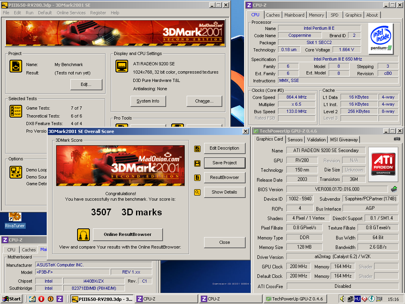Switch to the About tab in CPU-Z
405x304 pixels.
(372, 15)
